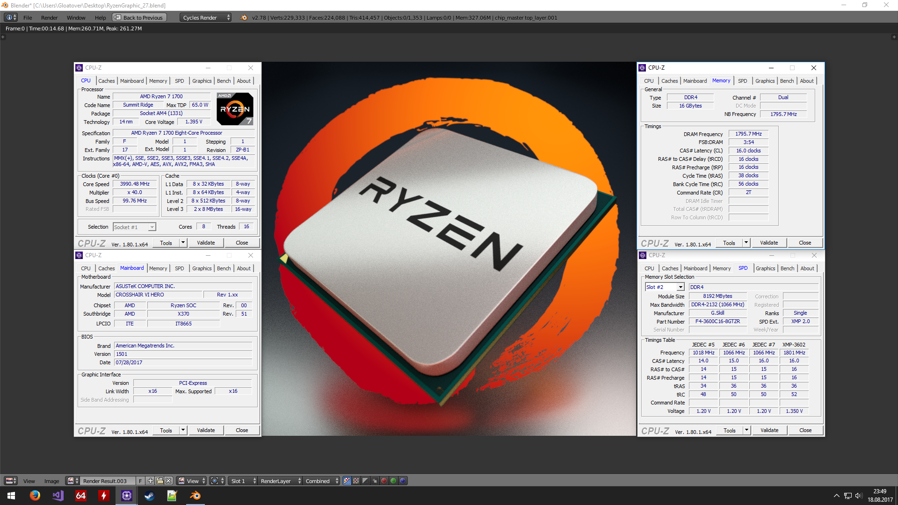Open Blender's File menu
This screenshot has height=505, width=898.
point(28,17)
